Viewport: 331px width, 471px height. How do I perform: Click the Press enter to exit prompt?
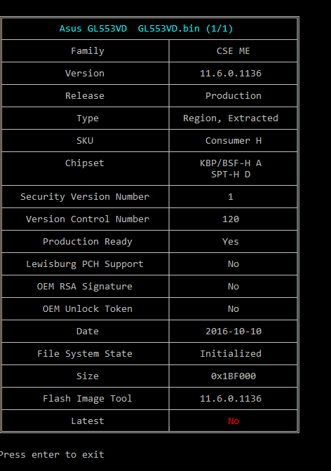coord(52,455)
